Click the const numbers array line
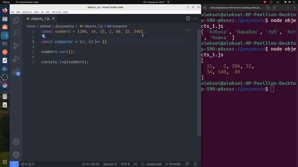Viewport: 298px width, 167px height. click(x=93, y=32)
